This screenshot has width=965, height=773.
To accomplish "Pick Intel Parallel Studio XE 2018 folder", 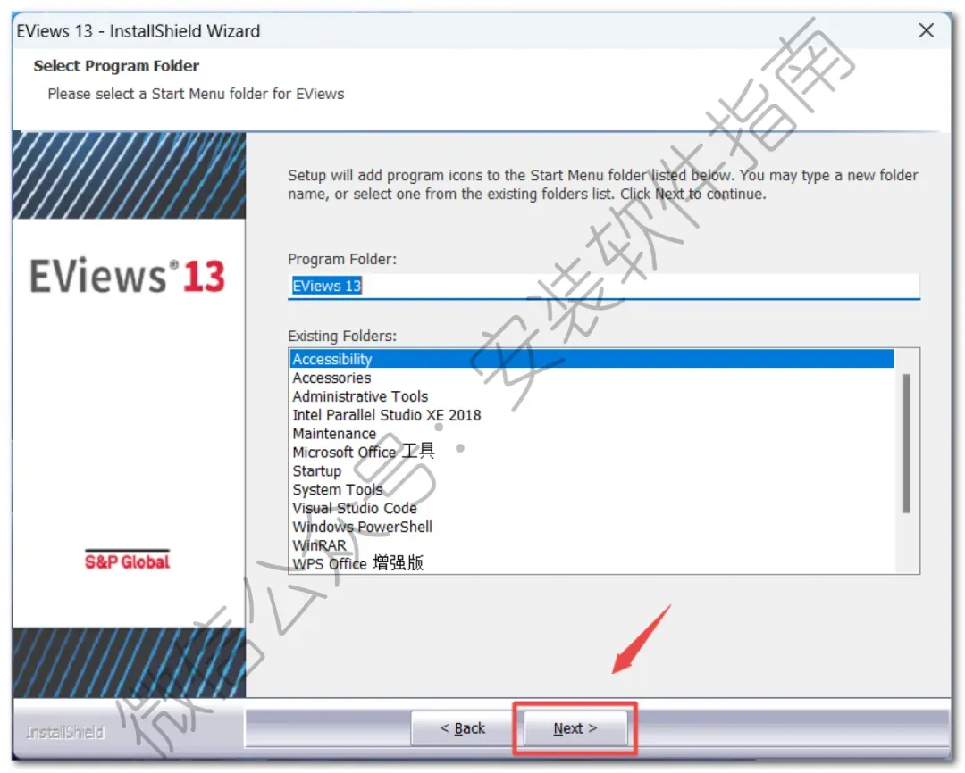I will 592,415.
